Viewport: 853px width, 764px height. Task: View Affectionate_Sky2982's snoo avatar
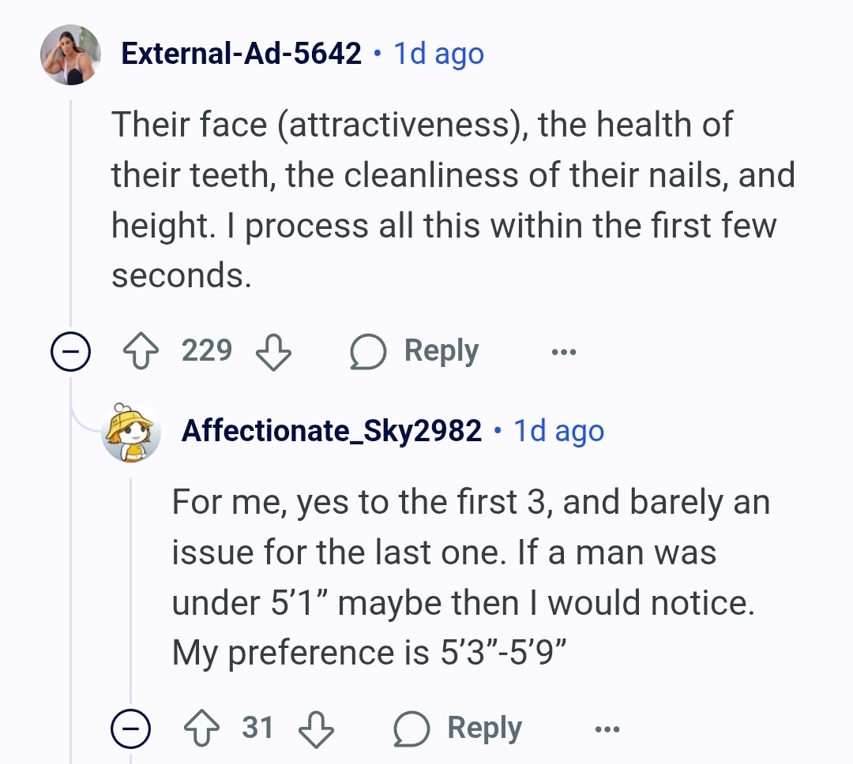coord(130,433)
